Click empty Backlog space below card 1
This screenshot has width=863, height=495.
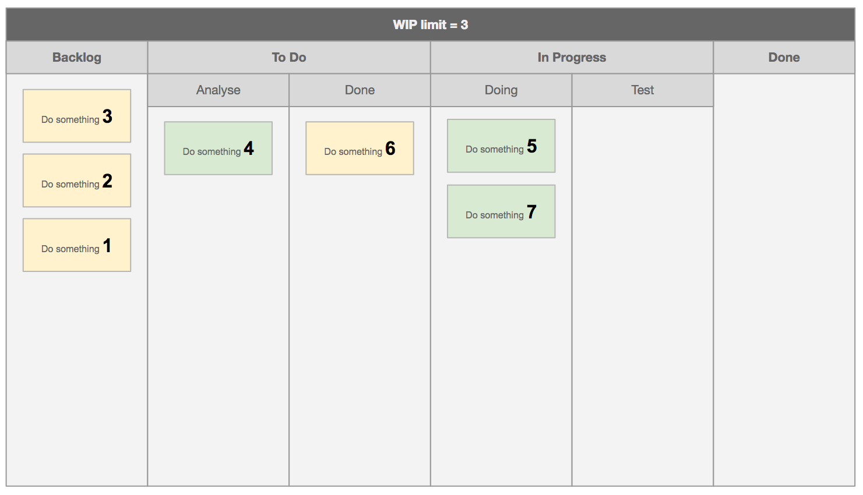click(x=77, y=373)
